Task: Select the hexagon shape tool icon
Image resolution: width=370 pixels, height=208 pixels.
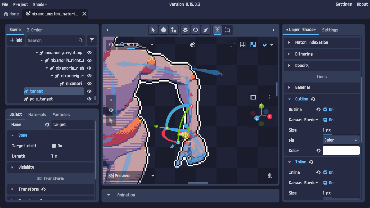Action: [x=196, y=30]
